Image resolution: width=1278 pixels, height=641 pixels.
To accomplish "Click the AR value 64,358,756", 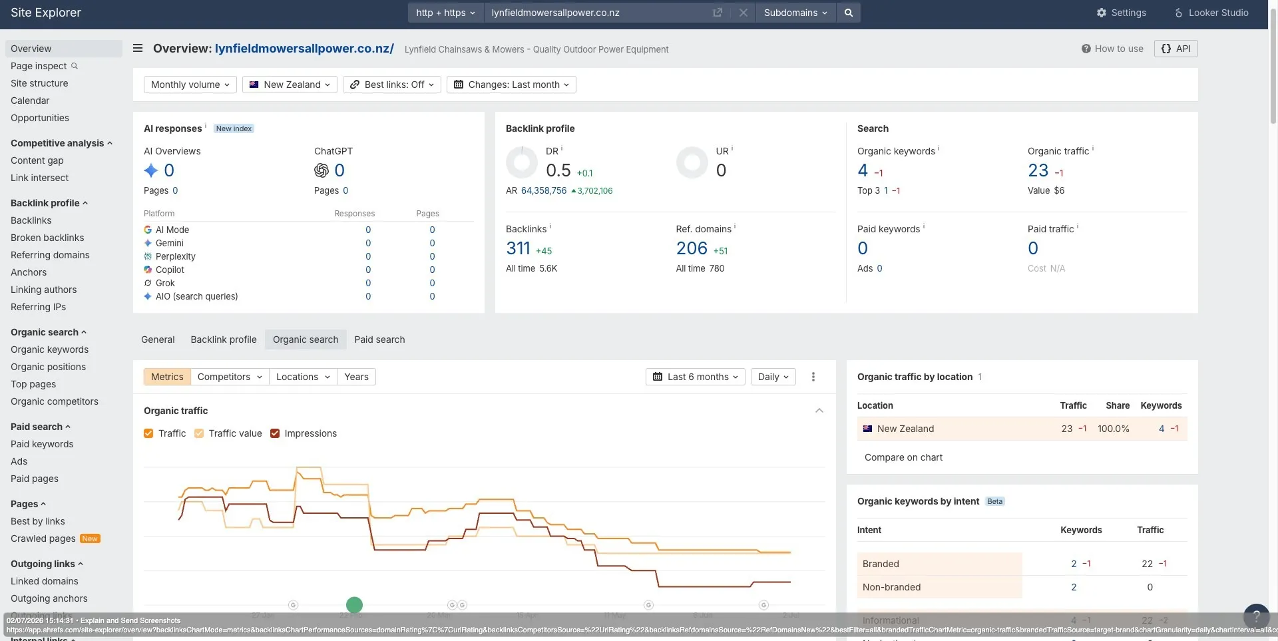I will pyautogui.click(x=544, y=190).
